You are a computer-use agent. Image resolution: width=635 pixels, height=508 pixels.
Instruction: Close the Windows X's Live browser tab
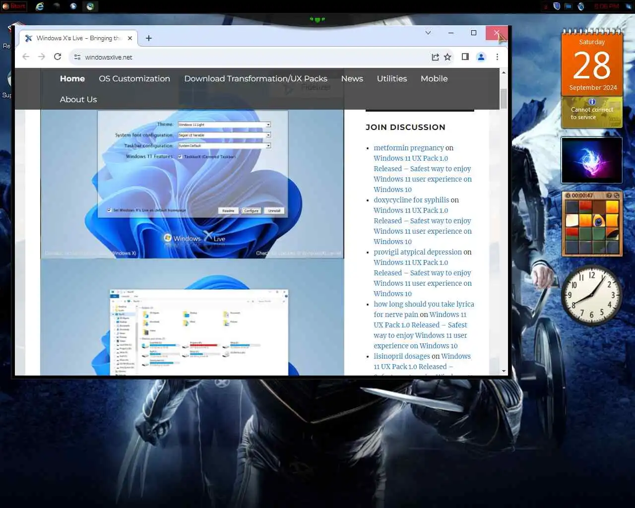click(130, 38)
